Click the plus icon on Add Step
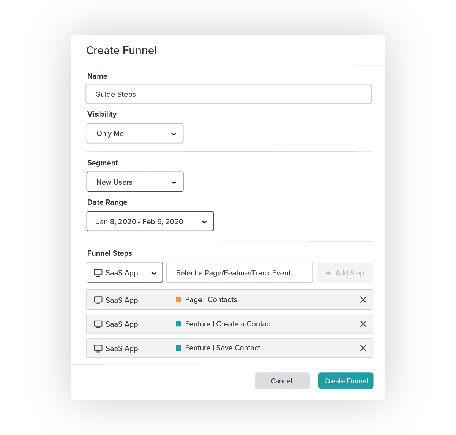The image size is (456, 435). point(328,273)
